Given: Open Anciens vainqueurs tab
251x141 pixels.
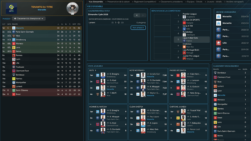Looking at the screenshot, I should tap(235, 2).
